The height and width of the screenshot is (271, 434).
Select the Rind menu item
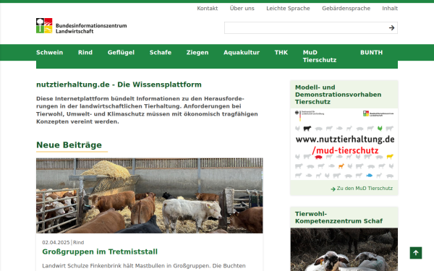point(85,53)
